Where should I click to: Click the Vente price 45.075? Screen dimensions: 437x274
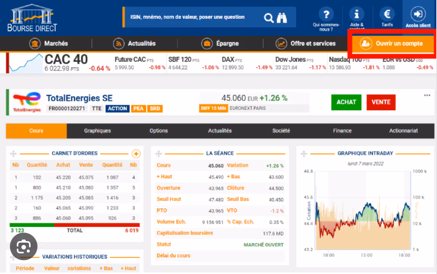pyautogui.click(x=86, y=177)
